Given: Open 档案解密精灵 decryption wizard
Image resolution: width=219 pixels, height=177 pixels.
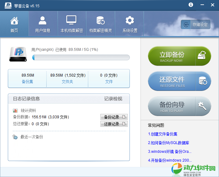Looking at the screenshot, I should [x=100, y=24].
